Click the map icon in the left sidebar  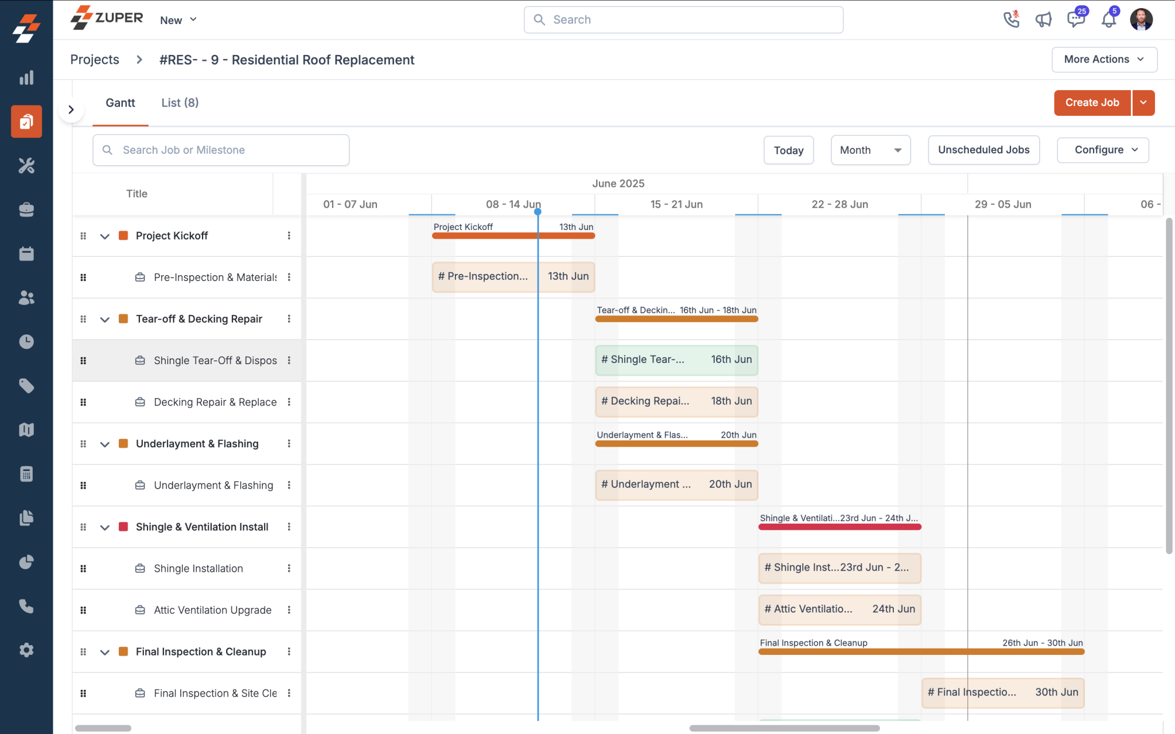coord(26,430)
